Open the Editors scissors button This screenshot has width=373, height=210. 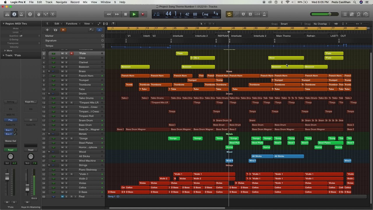pos(53,14)
